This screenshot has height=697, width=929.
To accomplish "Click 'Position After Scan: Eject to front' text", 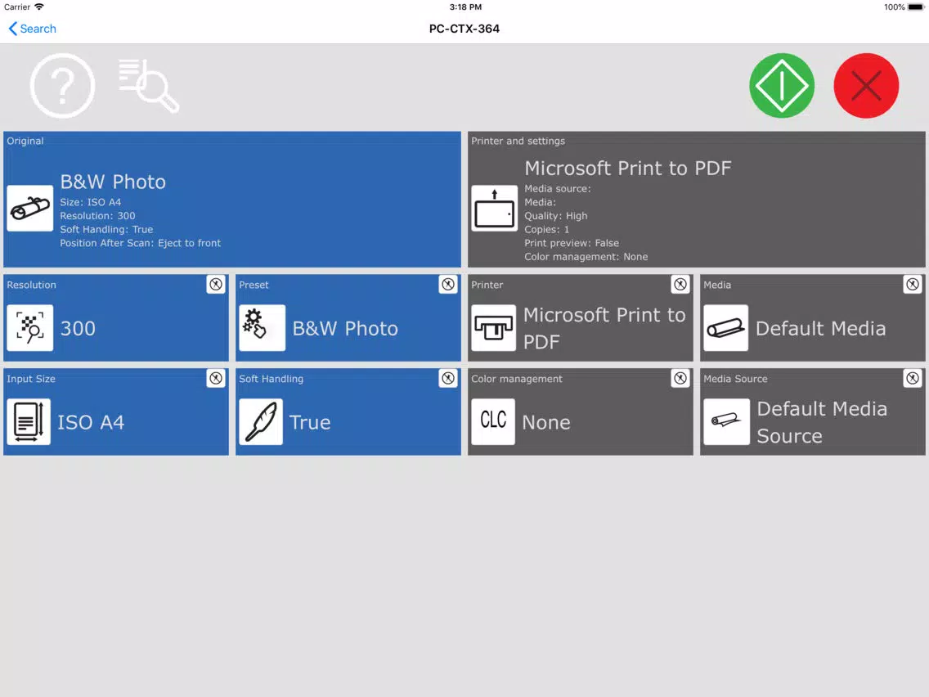I will point(141,243).
